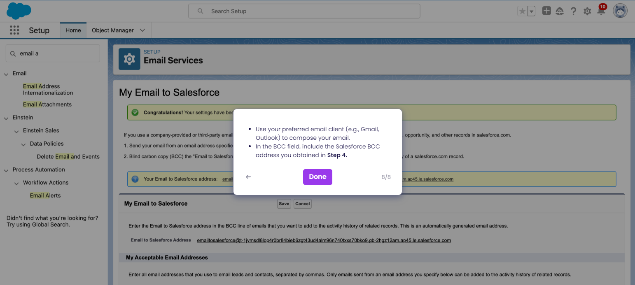Click the purple Done button

[317, 177]
